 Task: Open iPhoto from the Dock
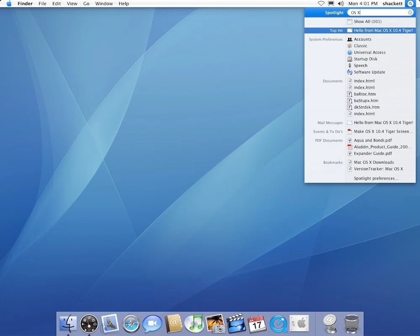tap(215, 324)
